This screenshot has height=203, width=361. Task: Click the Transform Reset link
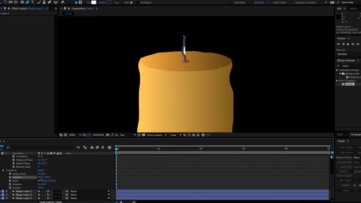(41, 170)
